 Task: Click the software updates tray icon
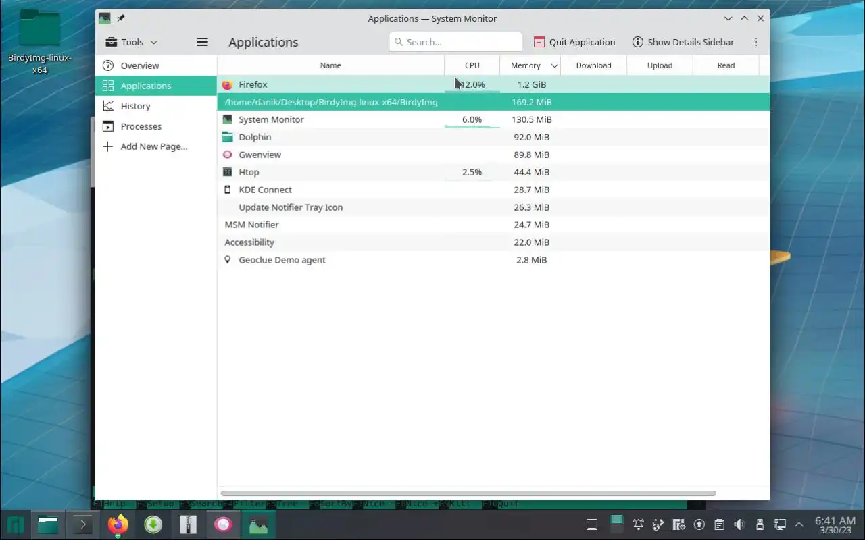coord(699,524)
